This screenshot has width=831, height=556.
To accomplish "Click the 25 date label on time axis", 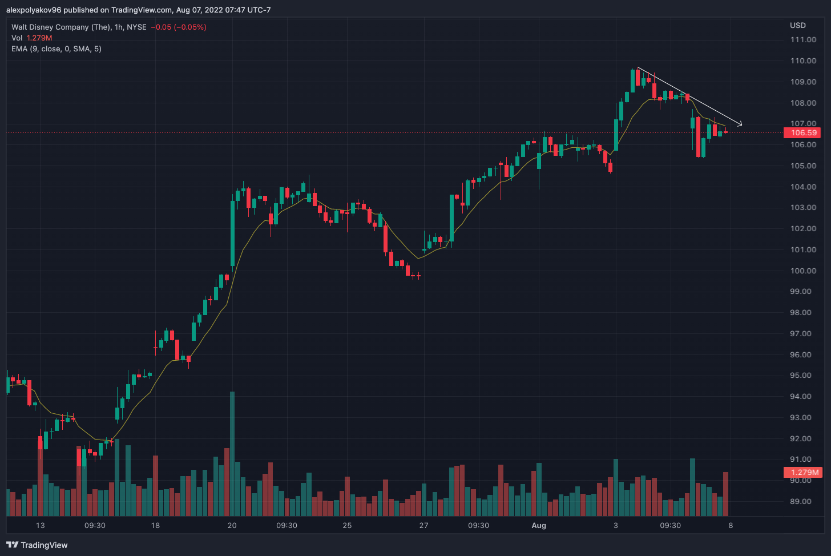I will point(347,525).
